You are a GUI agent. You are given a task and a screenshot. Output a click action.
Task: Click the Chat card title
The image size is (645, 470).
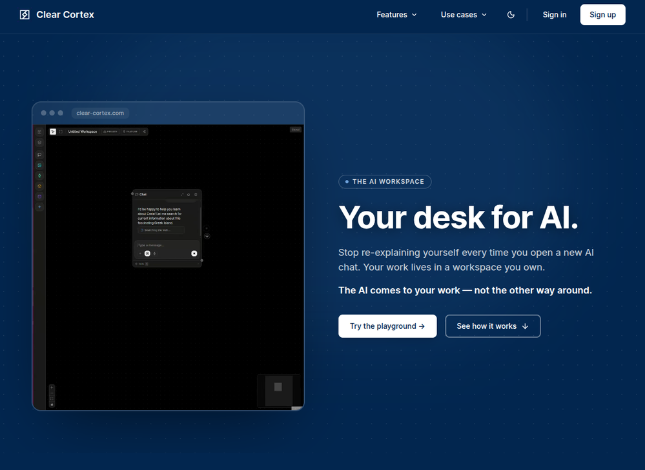pos(143,194)
